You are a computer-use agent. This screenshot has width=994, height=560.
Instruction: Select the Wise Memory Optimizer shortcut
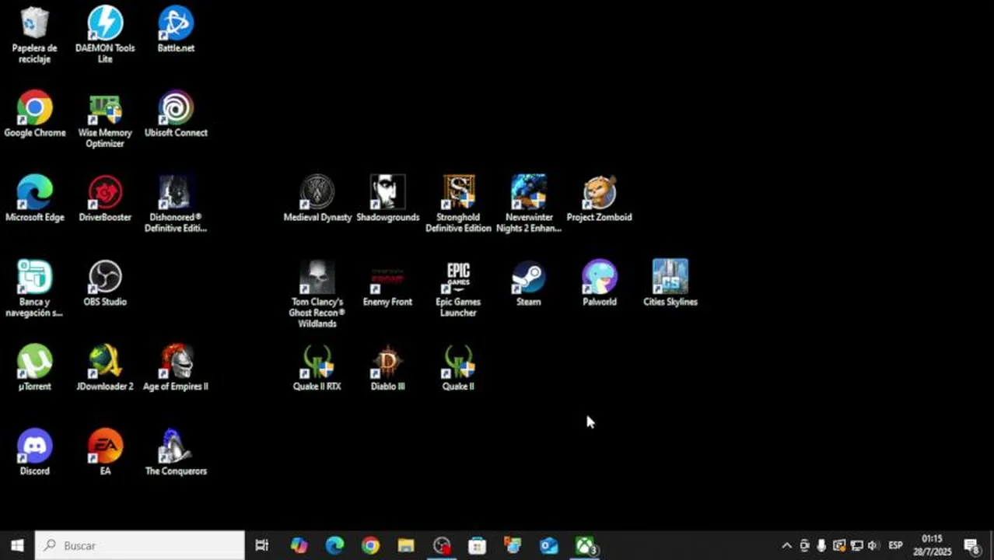pyautogui.click(x=105, y=121)
